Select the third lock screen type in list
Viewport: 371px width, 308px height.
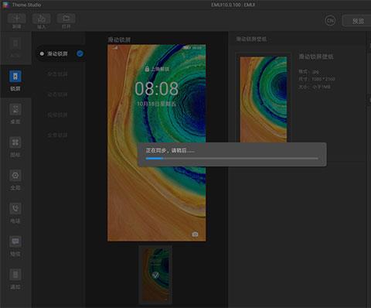point(57,94)
